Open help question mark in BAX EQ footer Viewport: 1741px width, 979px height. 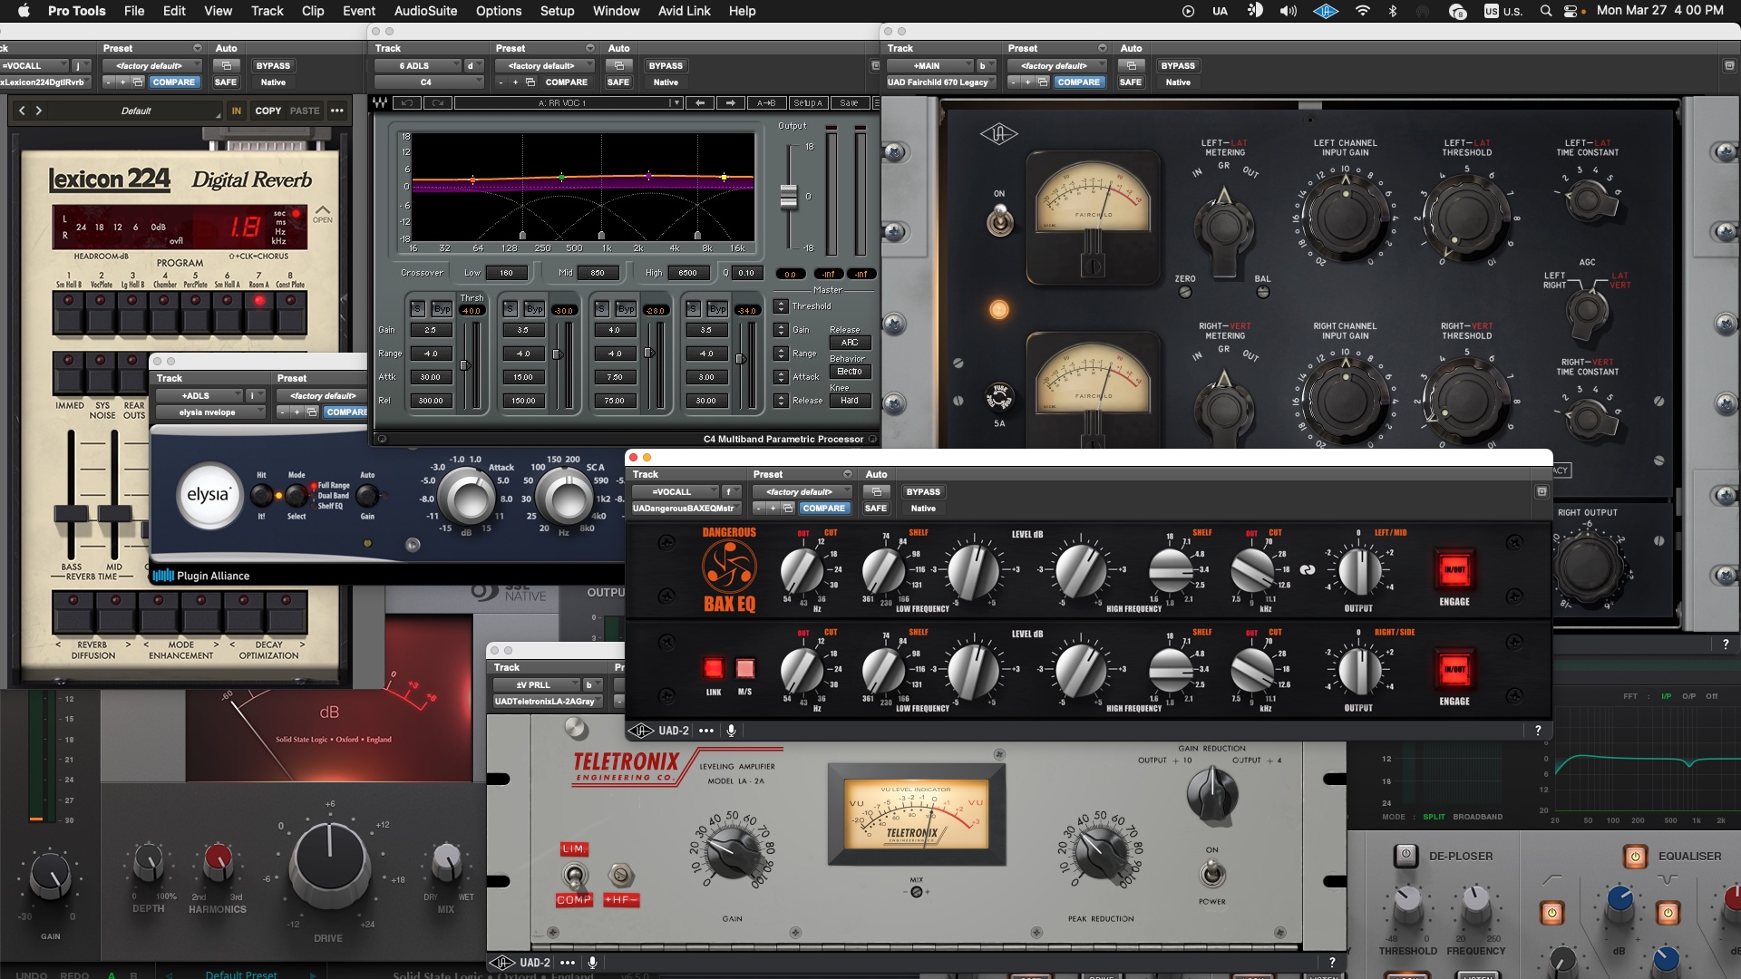1538,731
